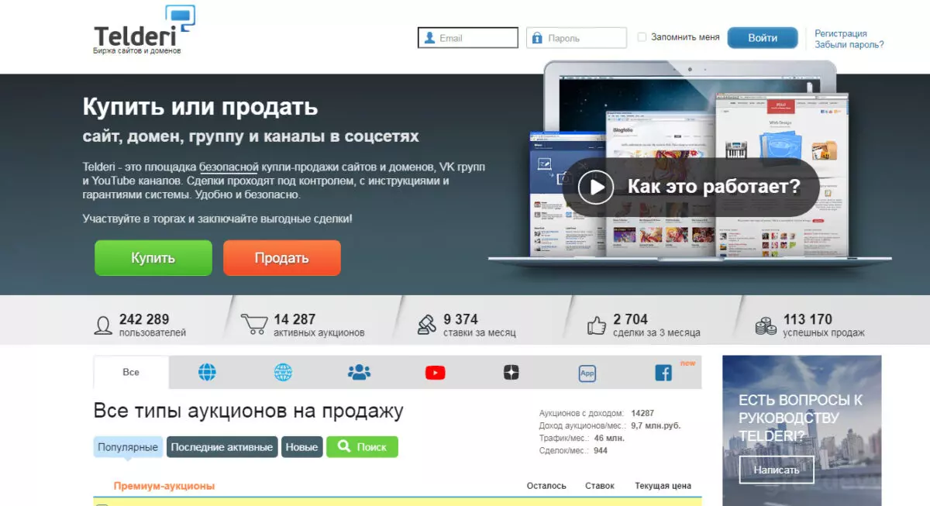
Task: Select "Последние активные" filter
Action: [x=222, y=447]
